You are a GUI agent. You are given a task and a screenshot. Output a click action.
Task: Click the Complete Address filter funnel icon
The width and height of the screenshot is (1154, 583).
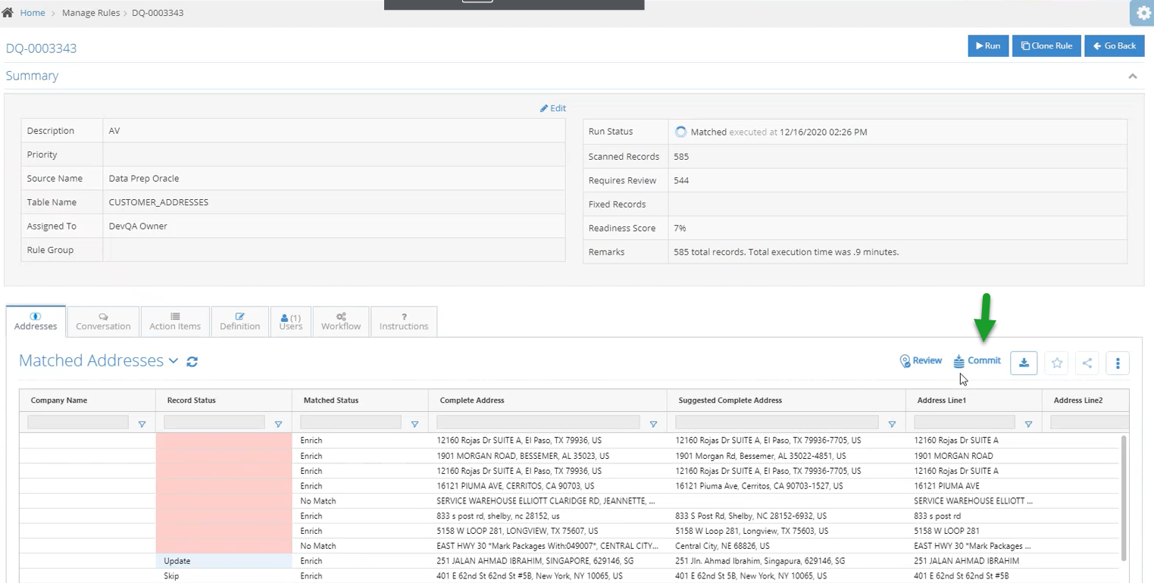tap(653, 425)
